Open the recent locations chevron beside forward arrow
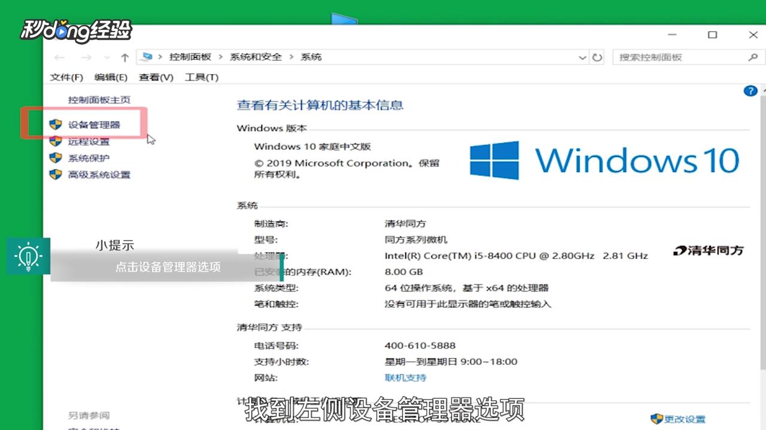 click(x=107, y=57)
